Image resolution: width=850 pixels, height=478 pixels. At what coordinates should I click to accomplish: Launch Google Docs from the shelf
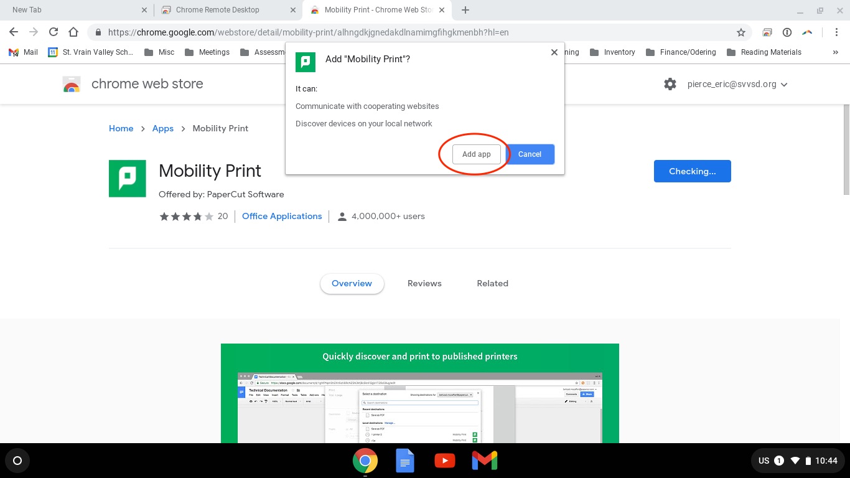click(405, 461)
